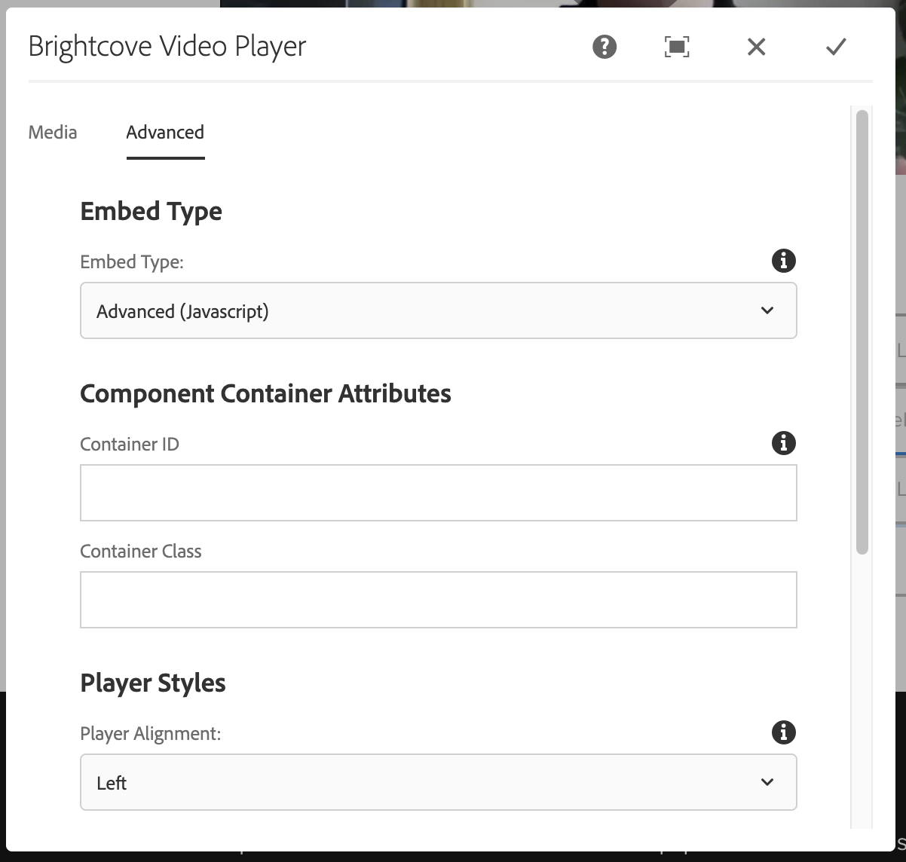Expand the chevron on Advanced (Javascript) selector

point(767,310)
